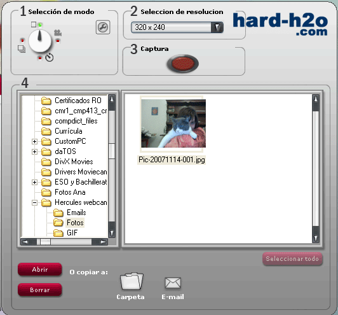
Task: Toggle the red indicator beside burst mode
Action: coord(22,41)
